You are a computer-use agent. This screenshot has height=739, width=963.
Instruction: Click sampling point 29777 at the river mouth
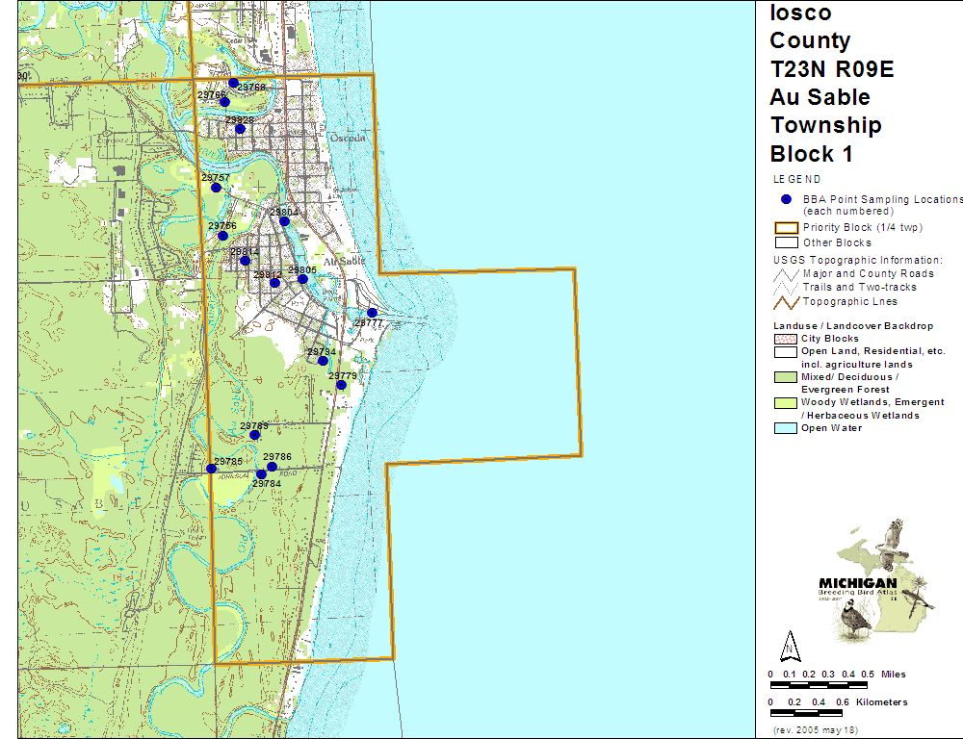click(373, 313)
